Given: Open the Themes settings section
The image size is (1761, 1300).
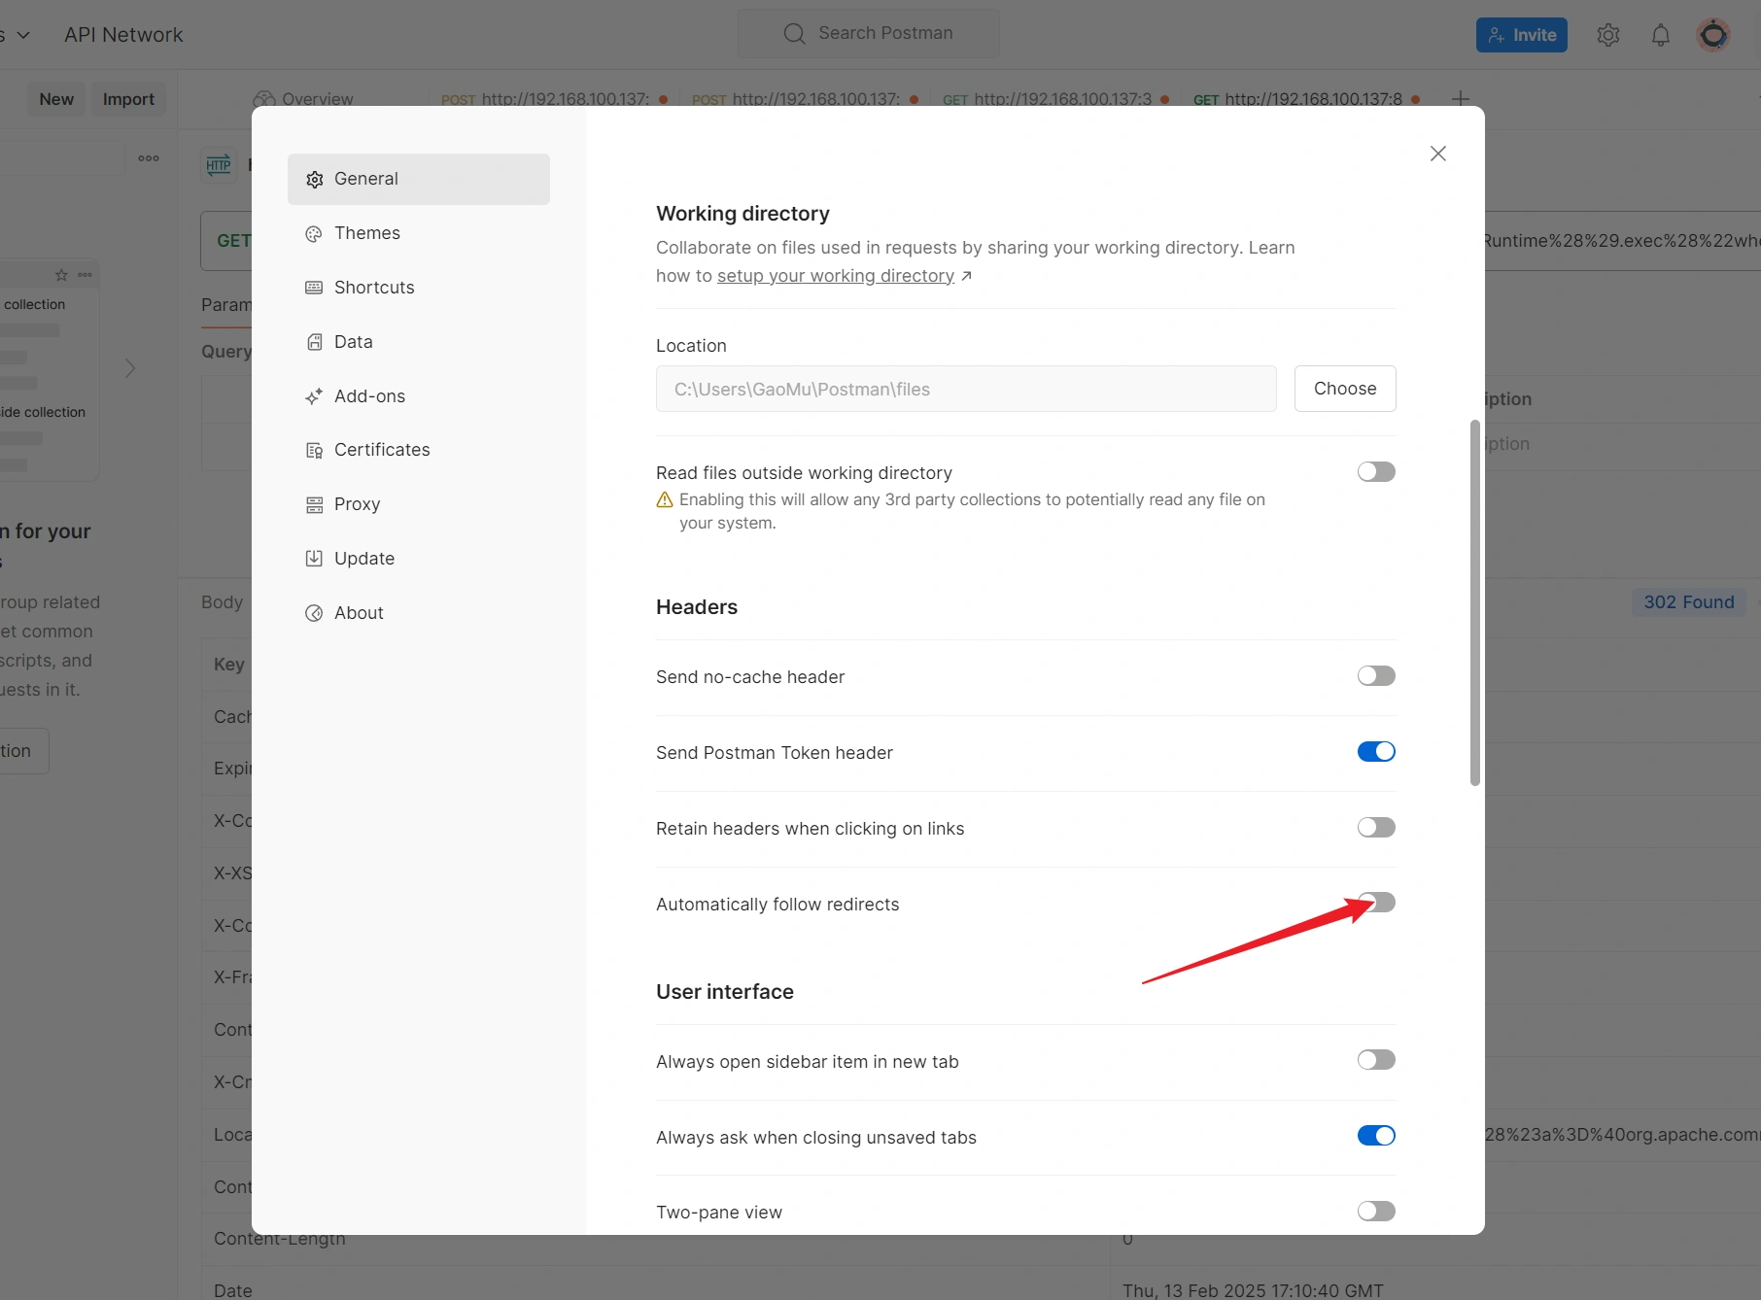Looking at the screenshot, I should coord(366,233).
